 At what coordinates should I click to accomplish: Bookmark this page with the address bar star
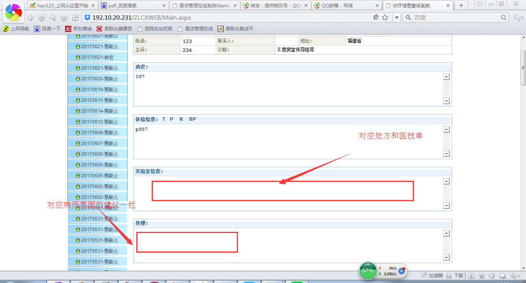point(385,18)
